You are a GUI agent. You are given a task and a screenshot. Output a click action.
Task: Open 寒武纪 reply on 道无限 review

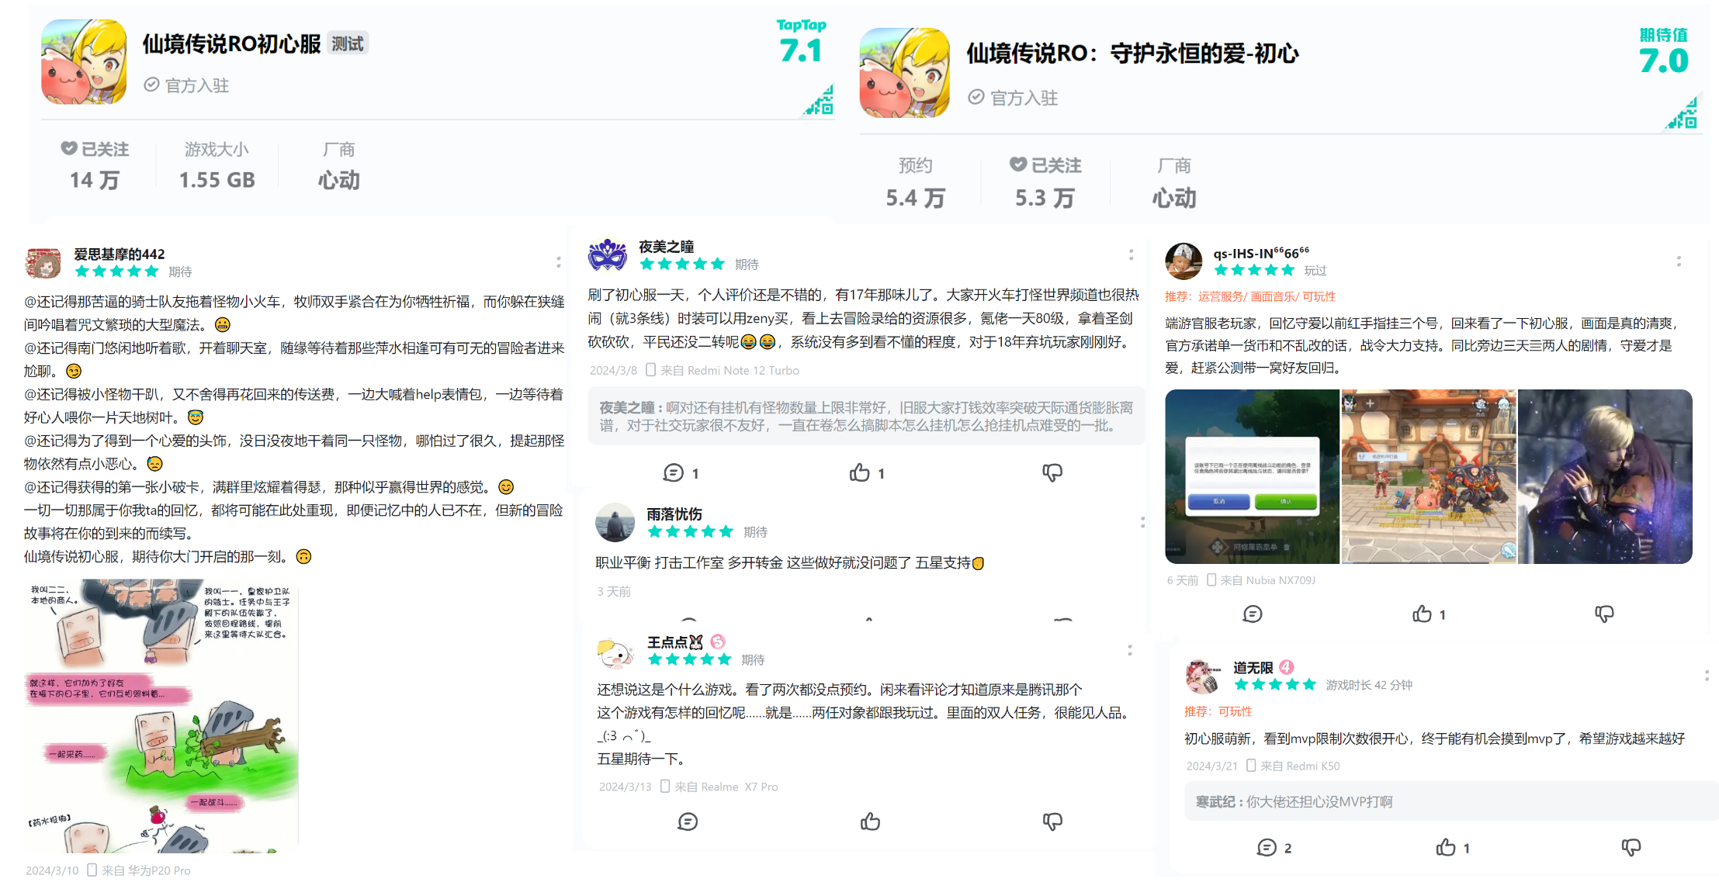(1451, 801)
